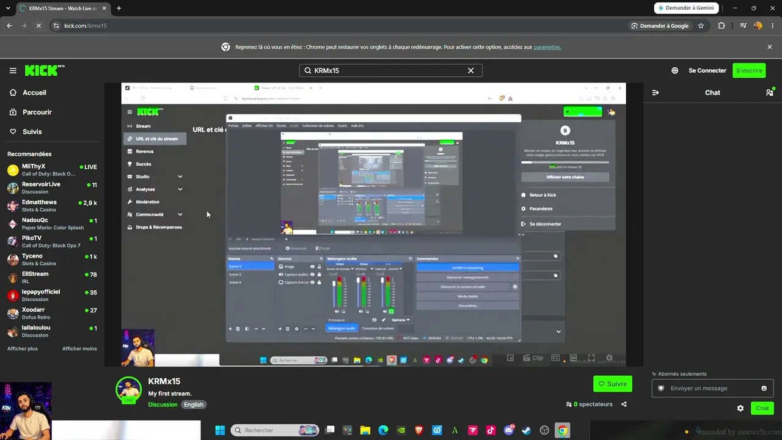Send message with the Chat button
782x440 pixels.
pos(762,408)
